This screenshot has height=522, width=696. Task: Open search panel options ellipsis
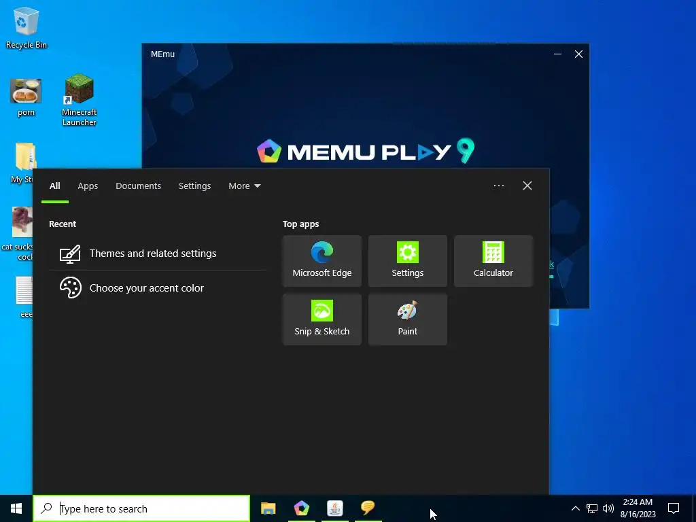coord(498,186)
